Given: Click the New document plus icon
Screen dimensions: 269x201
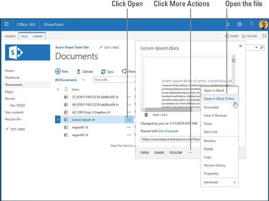Looking at the screenshot, I should (x=58, y=71).
